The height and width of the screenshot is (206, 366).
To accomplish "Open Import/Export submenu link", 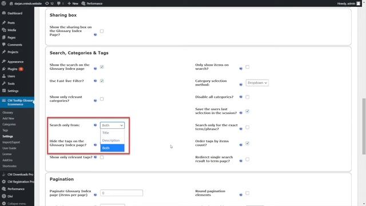I will 11,142.
